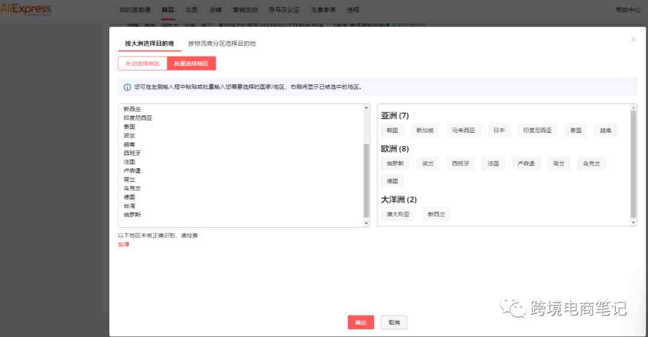
Task: Click up arrow of left textarea scrollbar
Action: pos(366,108)
